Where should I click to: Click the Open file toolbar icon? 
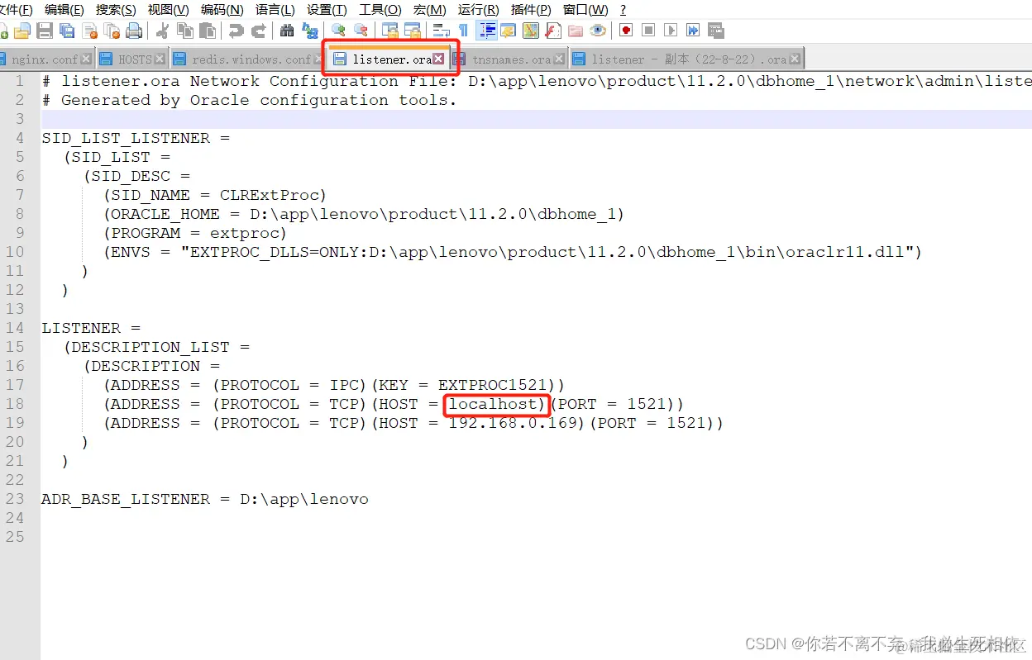coord(22,31)
